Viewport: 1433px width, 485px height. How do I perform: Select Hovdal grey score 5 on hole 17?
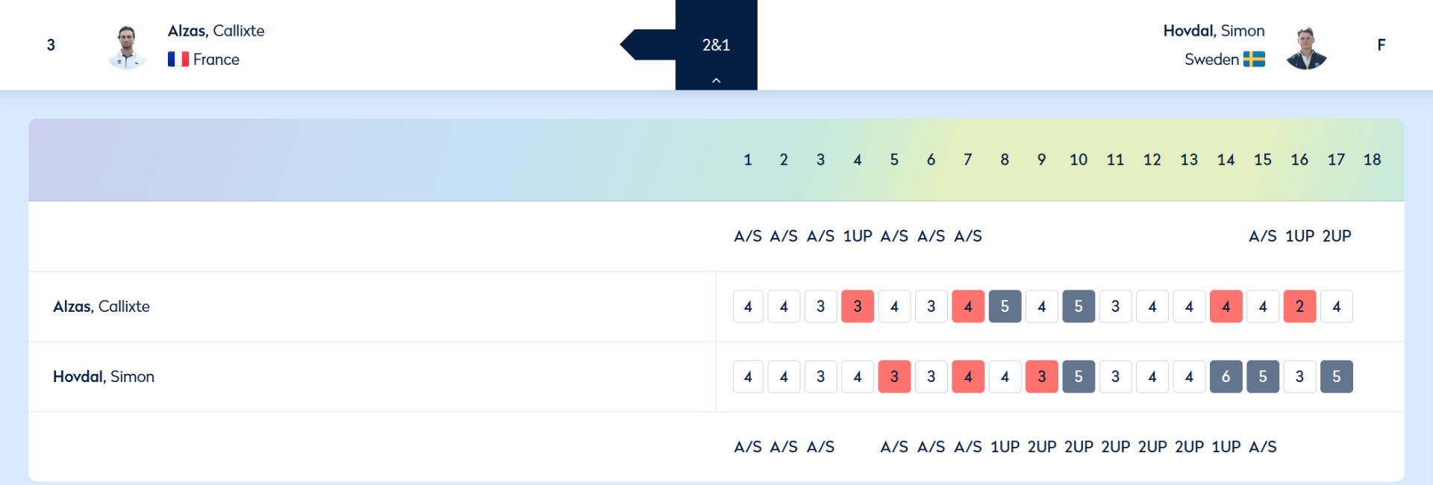[1337, 376]
